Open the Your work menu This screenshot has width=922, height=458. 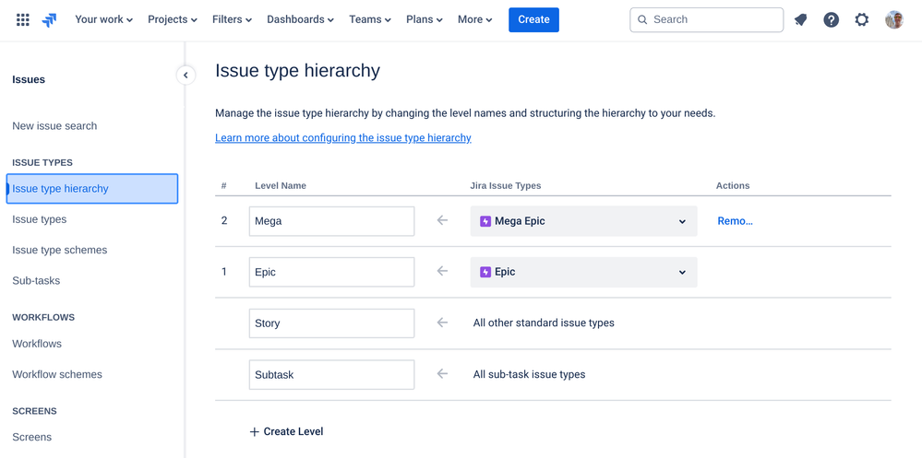tap(103, 19)
